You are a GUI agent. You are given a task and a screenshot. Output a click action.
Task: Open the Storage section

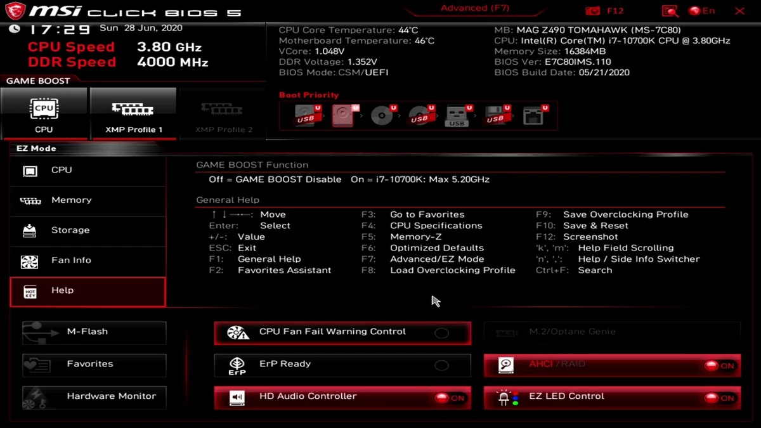pos(88,230)
